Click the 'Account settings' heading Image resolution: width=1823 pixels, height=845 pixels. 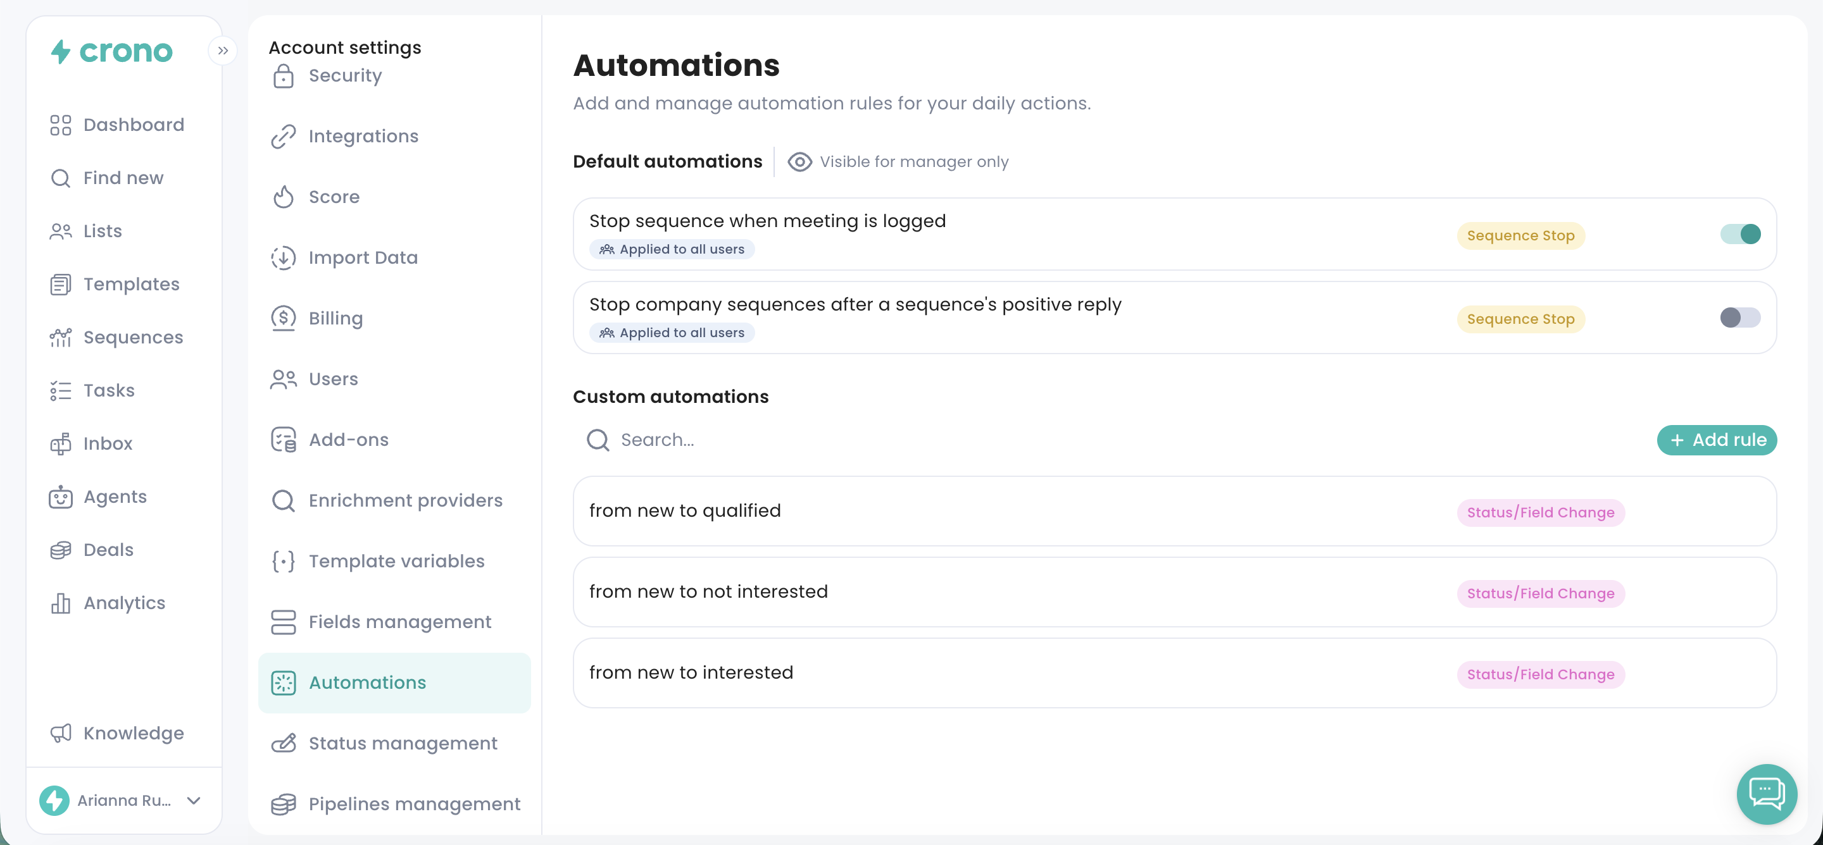click(x=344, y=47)
